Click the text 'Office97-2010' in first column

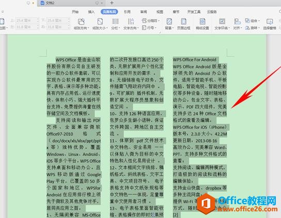point(60,134)
